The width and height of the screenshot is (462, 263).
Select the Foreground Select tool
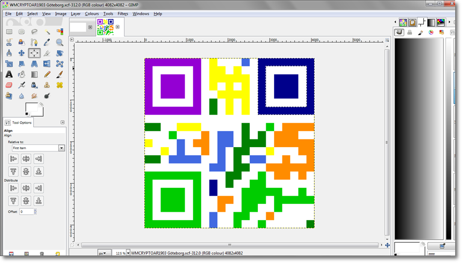tap(21, 42)
